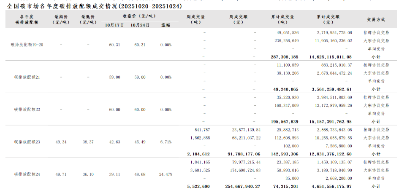Screen dimensions: 407x195
Task: Click the 碳排放配额23 row label
Action: [x=27, y=142]
